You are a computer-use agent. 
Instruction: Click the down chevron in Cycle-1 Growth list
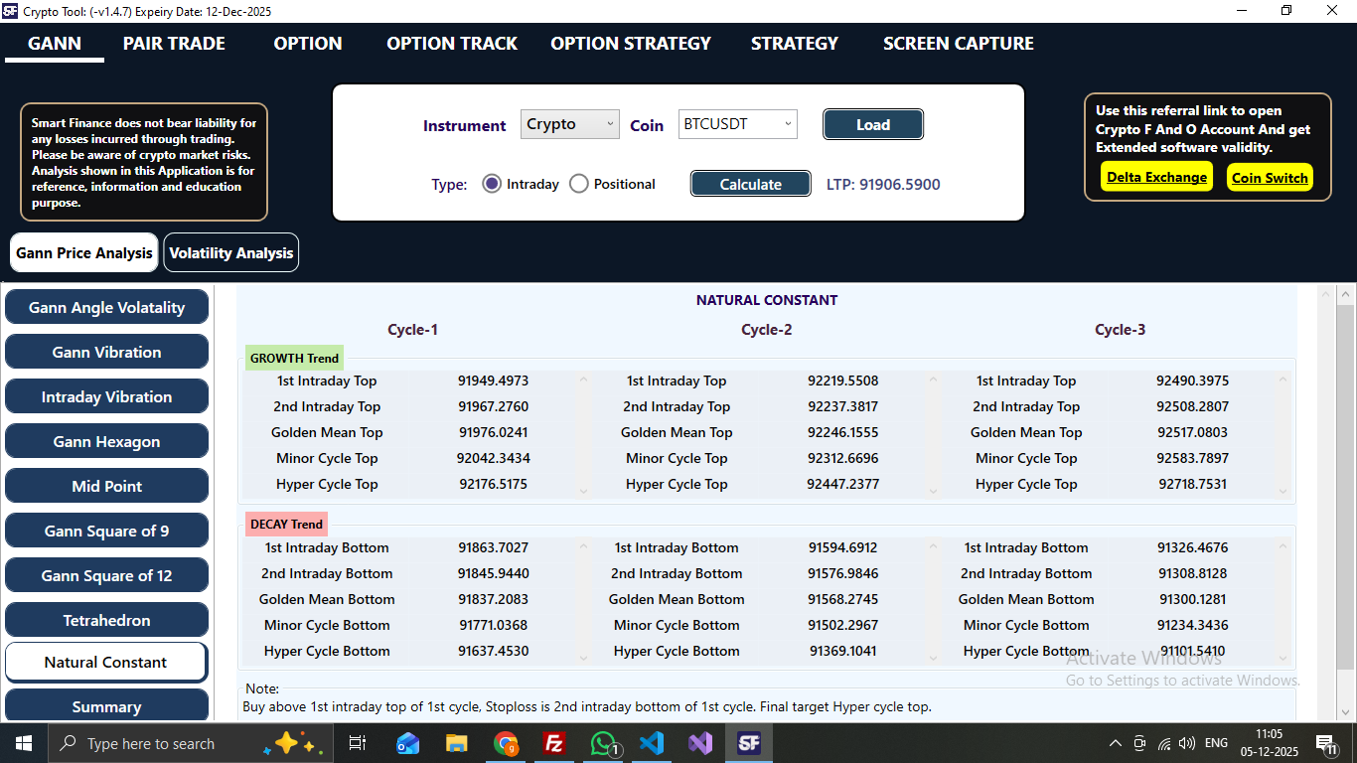(x=583, y=489)
